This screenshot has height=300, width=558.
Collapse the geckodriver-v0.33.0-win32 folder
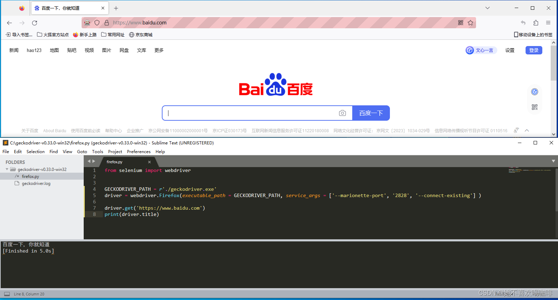tap(7, 169)
